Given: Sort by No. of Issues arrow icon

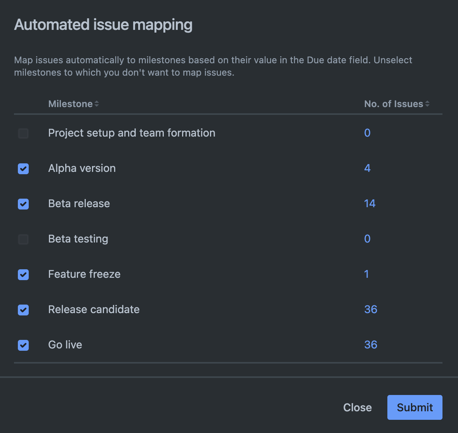Looking at the screenshot, I should [x=427, y=104].
